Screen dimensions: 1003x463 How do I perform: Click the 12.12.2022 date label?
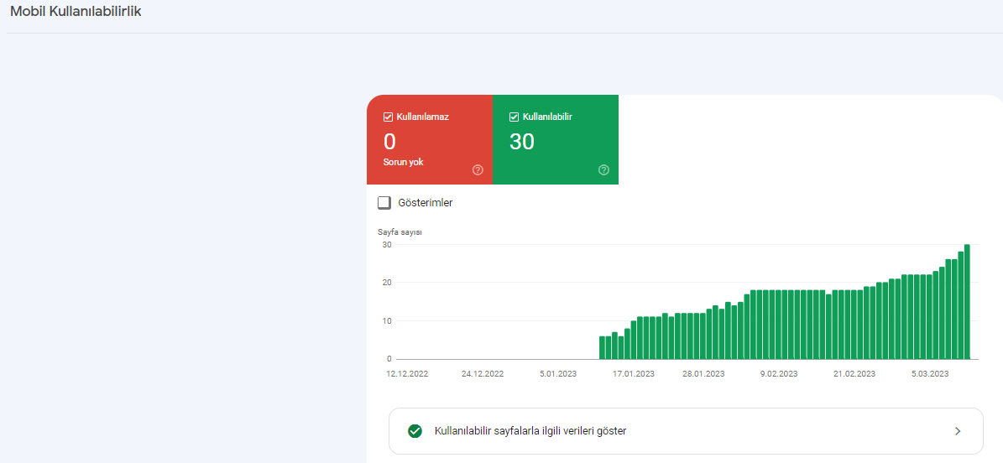tap(407, 374)
